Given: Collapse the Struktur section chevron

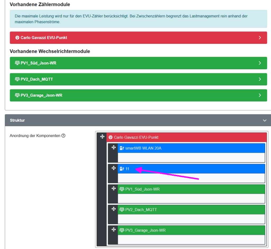Looking at the screenshot, I should 265,120.
